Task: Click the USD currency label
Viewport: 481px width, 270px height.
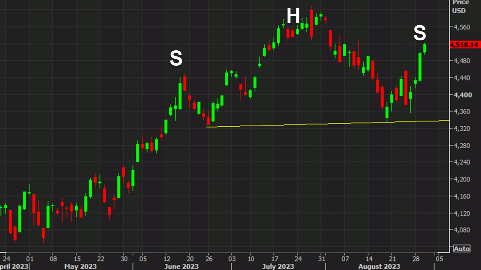Action: [459, 11]
